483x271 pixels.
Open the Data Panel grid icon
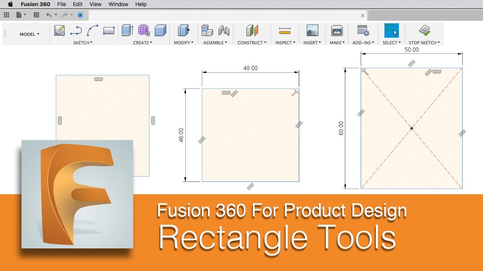pos(6,15)
